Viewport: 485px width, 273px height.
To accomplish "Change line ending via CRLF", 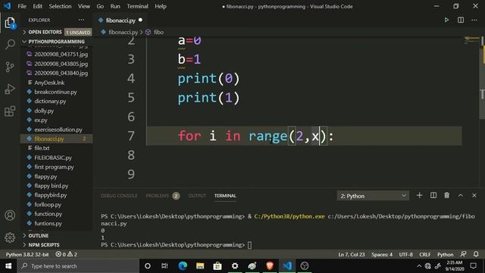I will tap(424, 255).
